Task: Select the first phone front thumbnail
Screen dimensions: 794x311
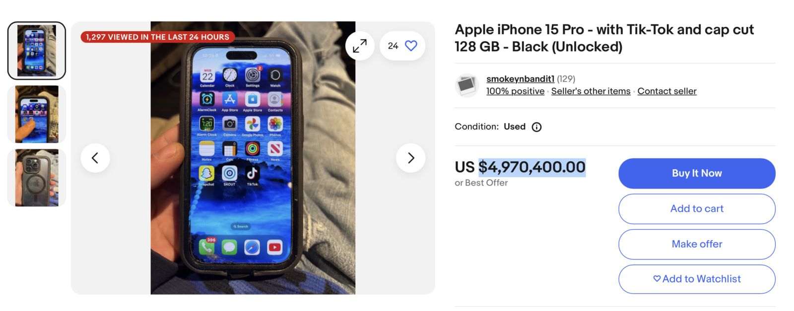Action: pos(37,51)
